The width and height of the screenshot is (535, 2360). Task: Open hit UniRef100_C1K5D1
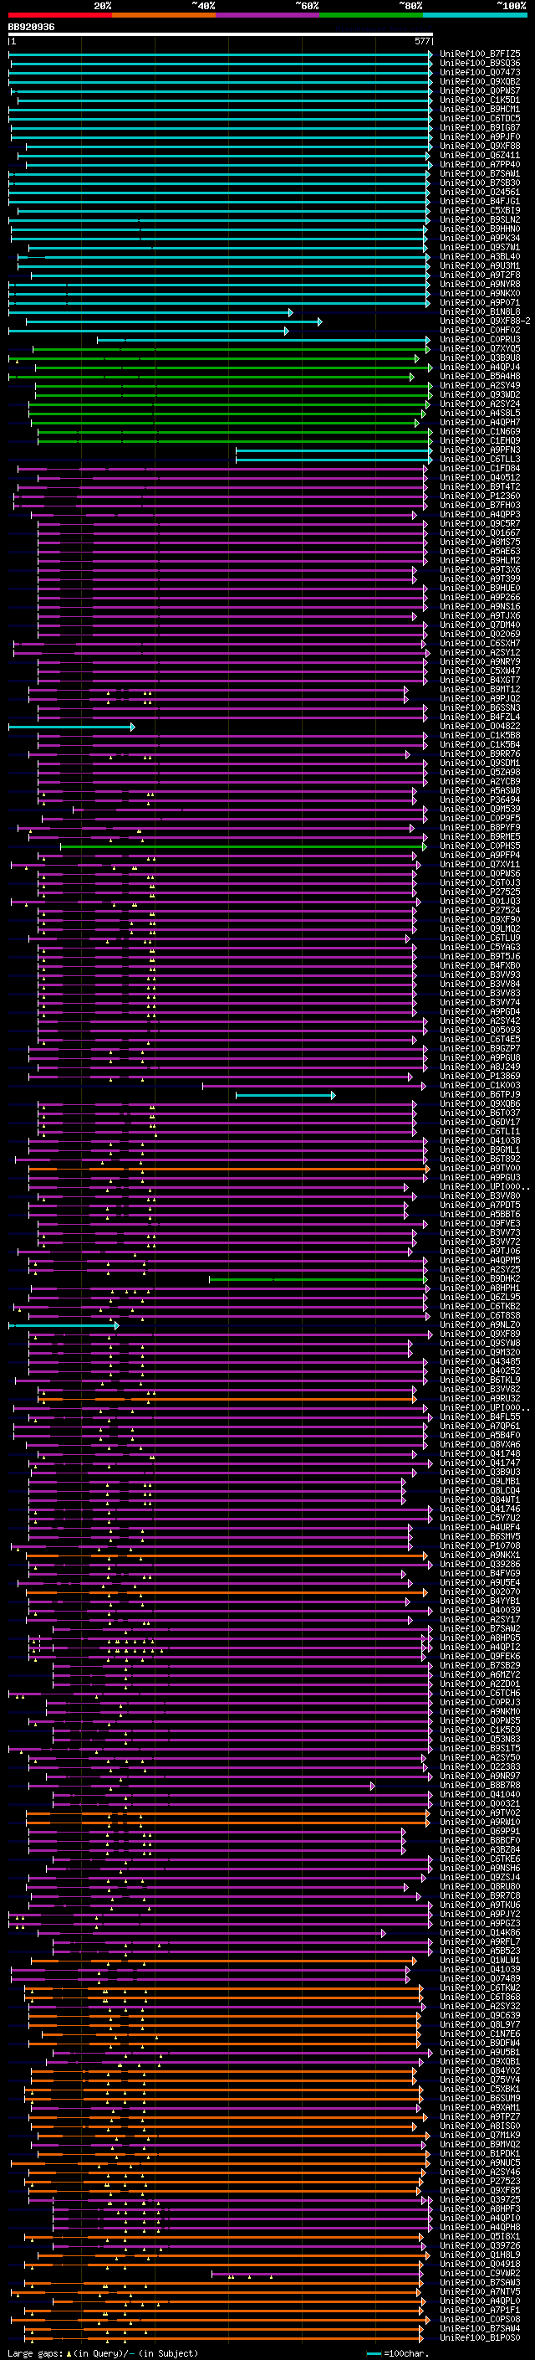pos(480,100)
